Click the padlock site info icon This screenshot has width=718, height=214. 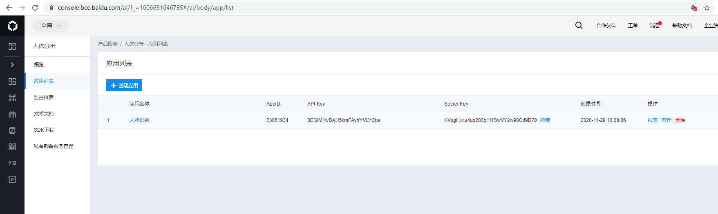(51, 8)
